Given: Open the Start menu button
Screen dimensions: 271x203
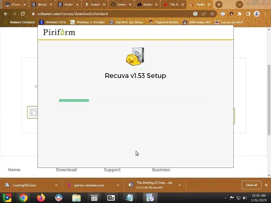Looking at the screenshot, I should (7, 198).
